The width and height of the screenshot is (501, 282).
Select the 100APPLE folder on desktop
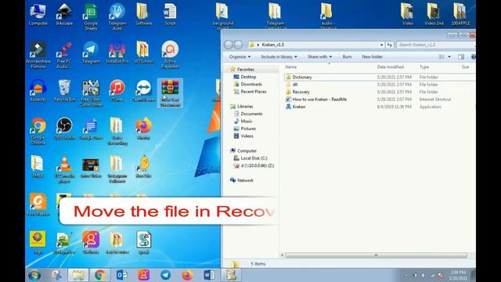(x=460, y=15)
